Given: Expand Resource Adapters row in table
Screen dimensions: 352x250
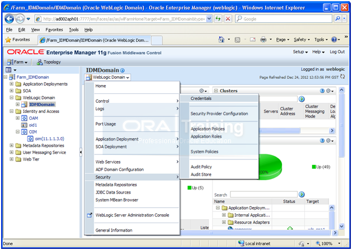Looking at the screenshot, I should 224,222.
